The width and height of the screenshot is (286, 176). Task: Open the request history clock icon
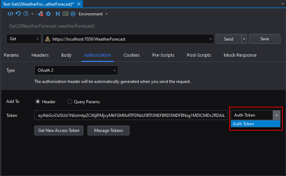pos(26,14)
